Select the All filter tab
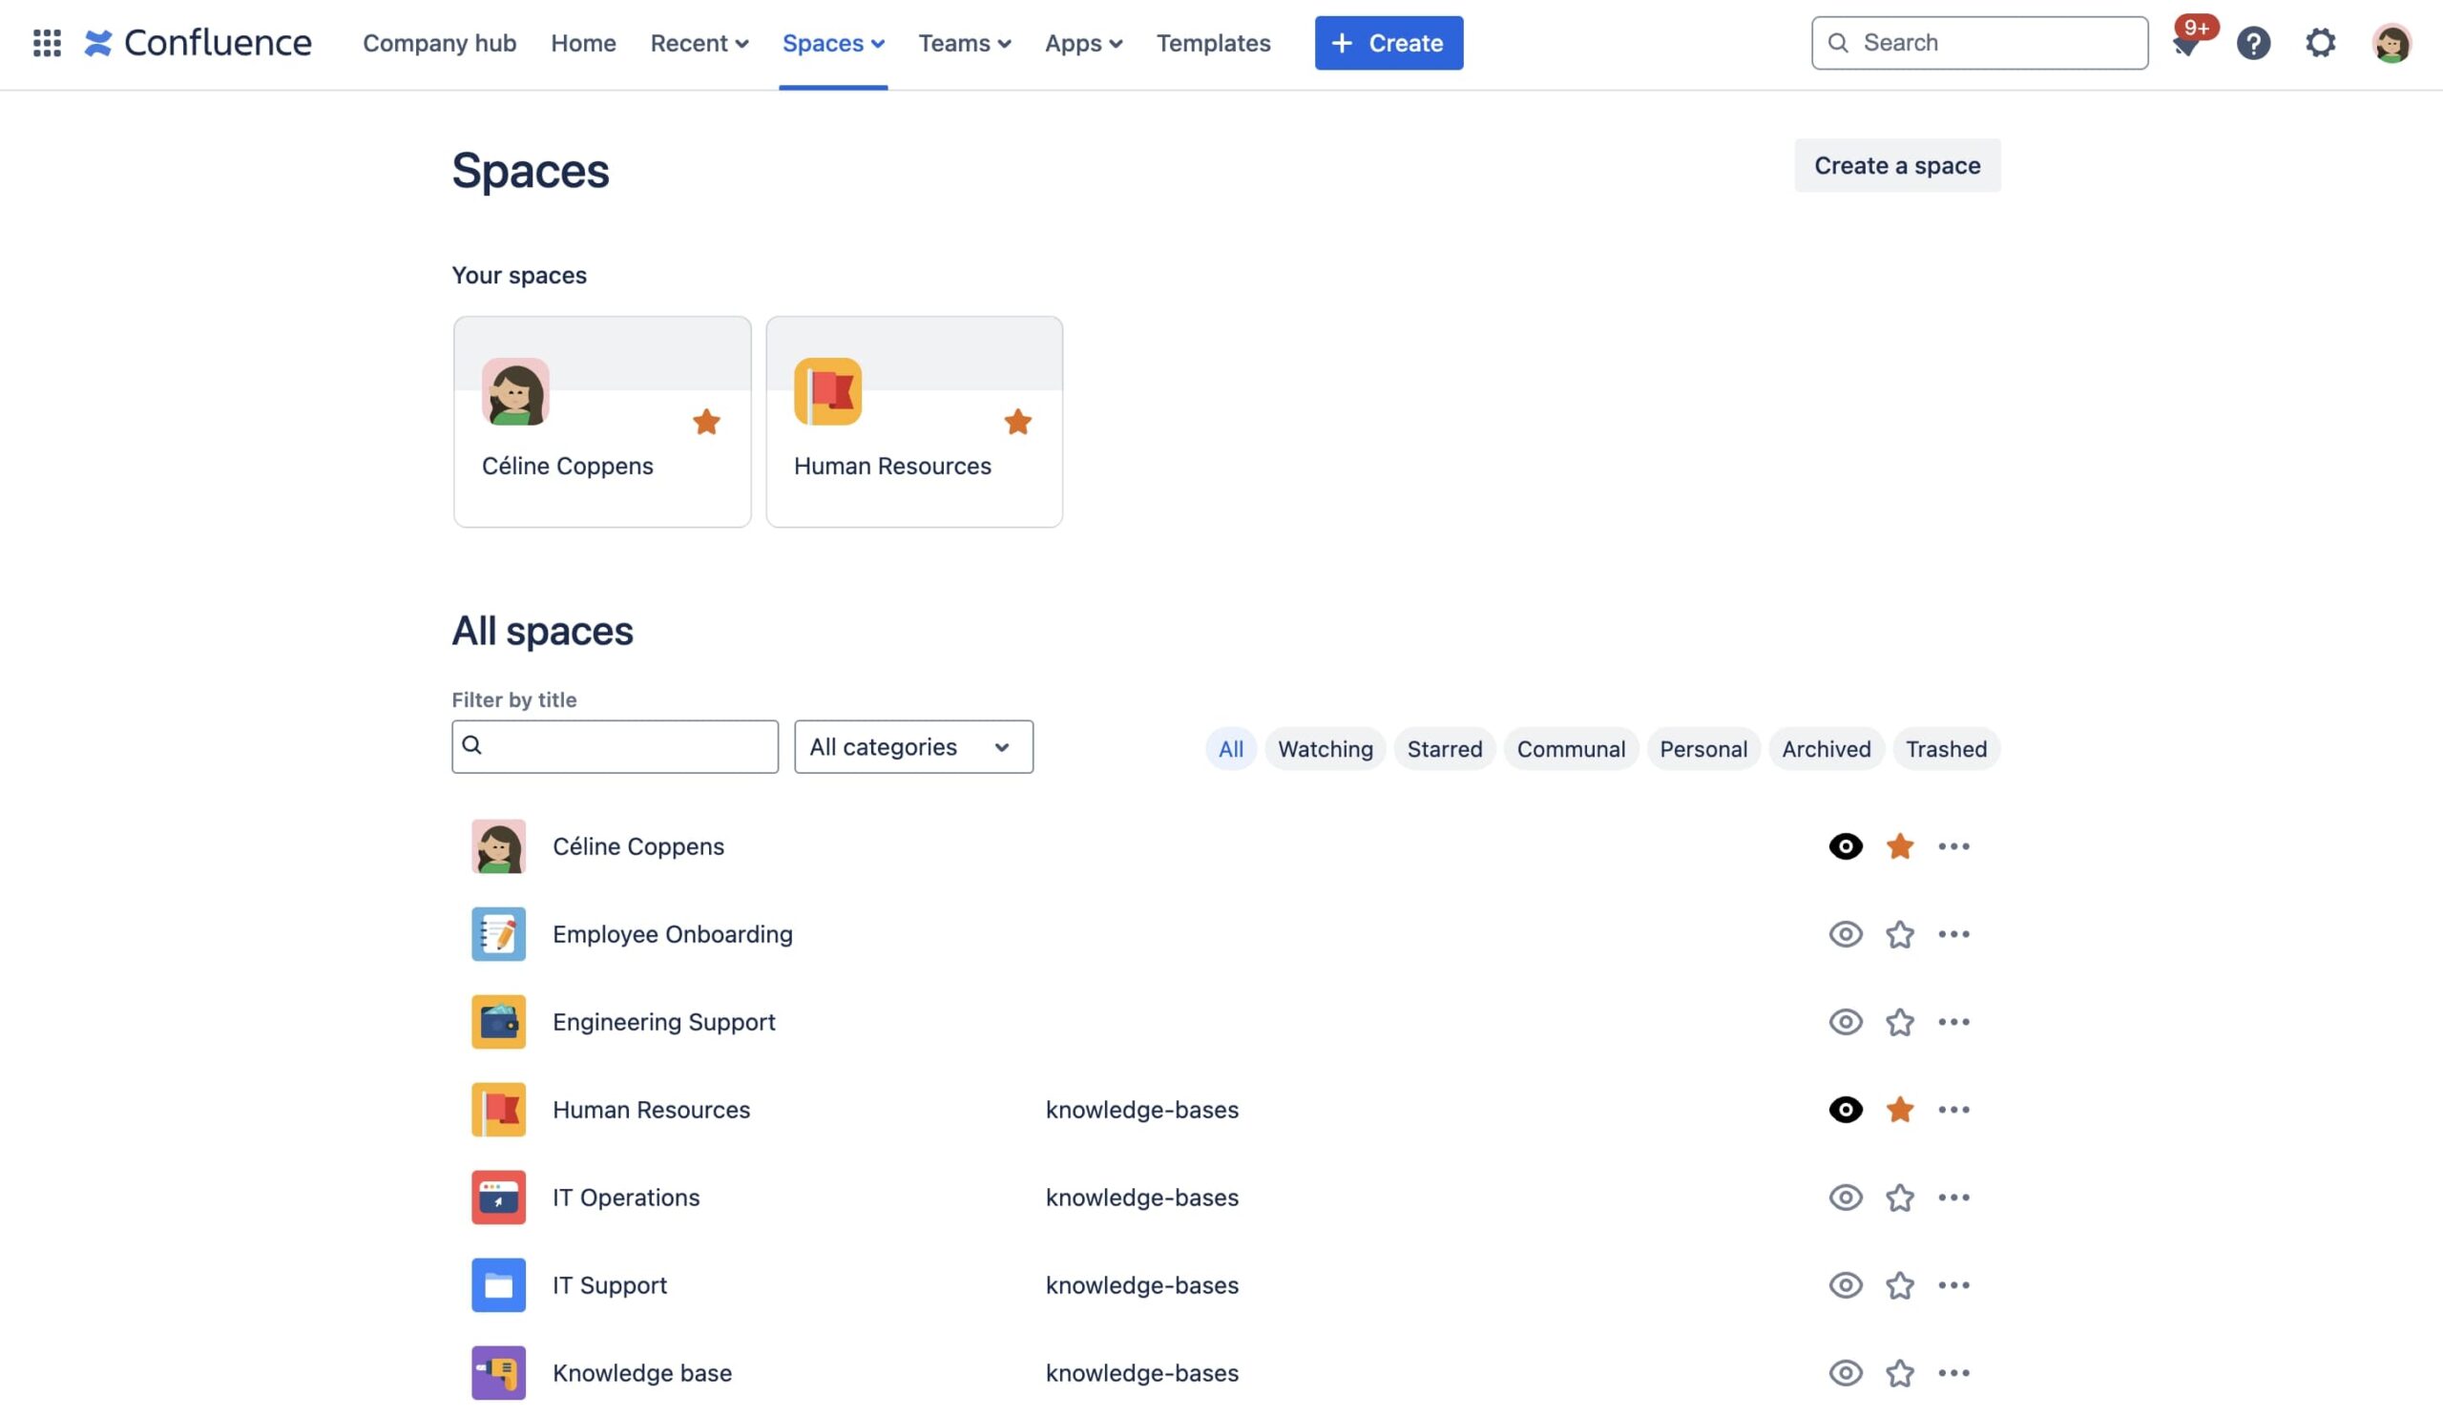The width and height of the screenshot is (2443, 1416). [1230, 748]
